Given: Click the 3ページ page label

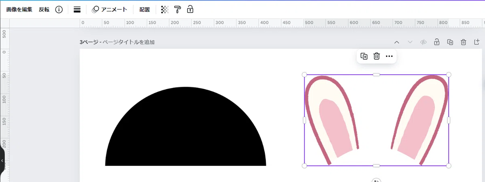Looking at the screenshot, I should 89,42.
